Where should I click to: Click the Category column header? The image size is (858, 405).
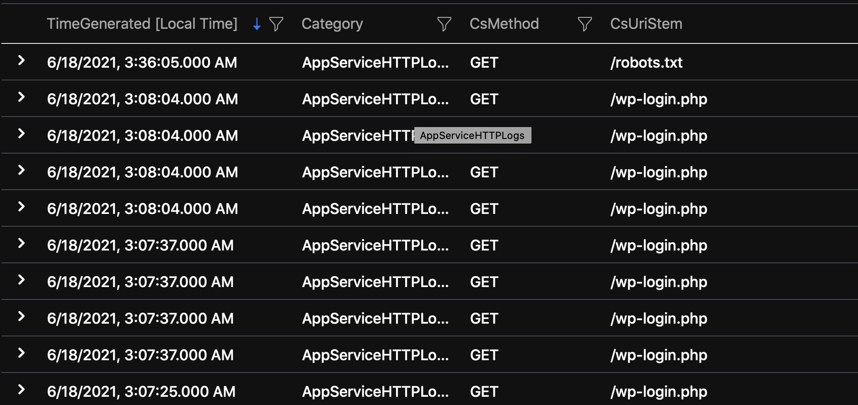(x=332, y=24)
